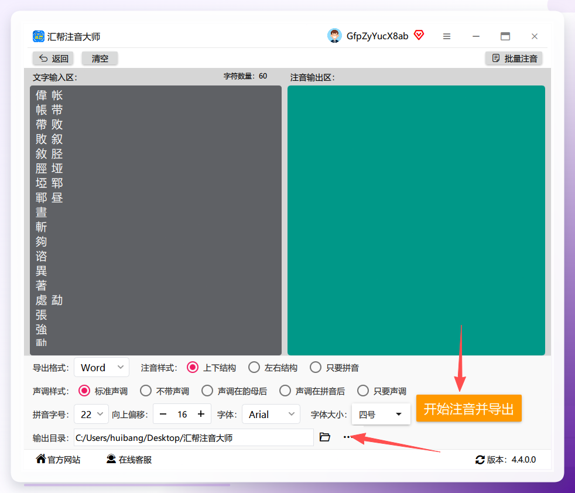
Task: Close the application window
Action: [534, 36]
